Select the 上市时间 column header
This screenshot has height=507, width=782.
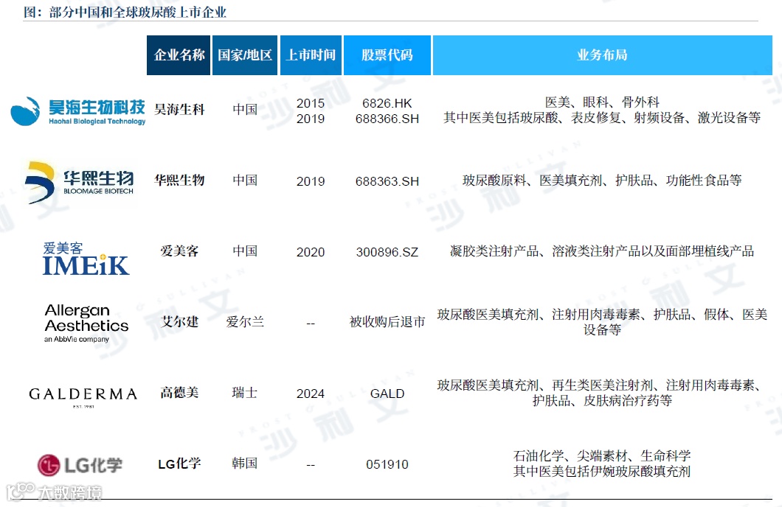[x=311, y=55]
